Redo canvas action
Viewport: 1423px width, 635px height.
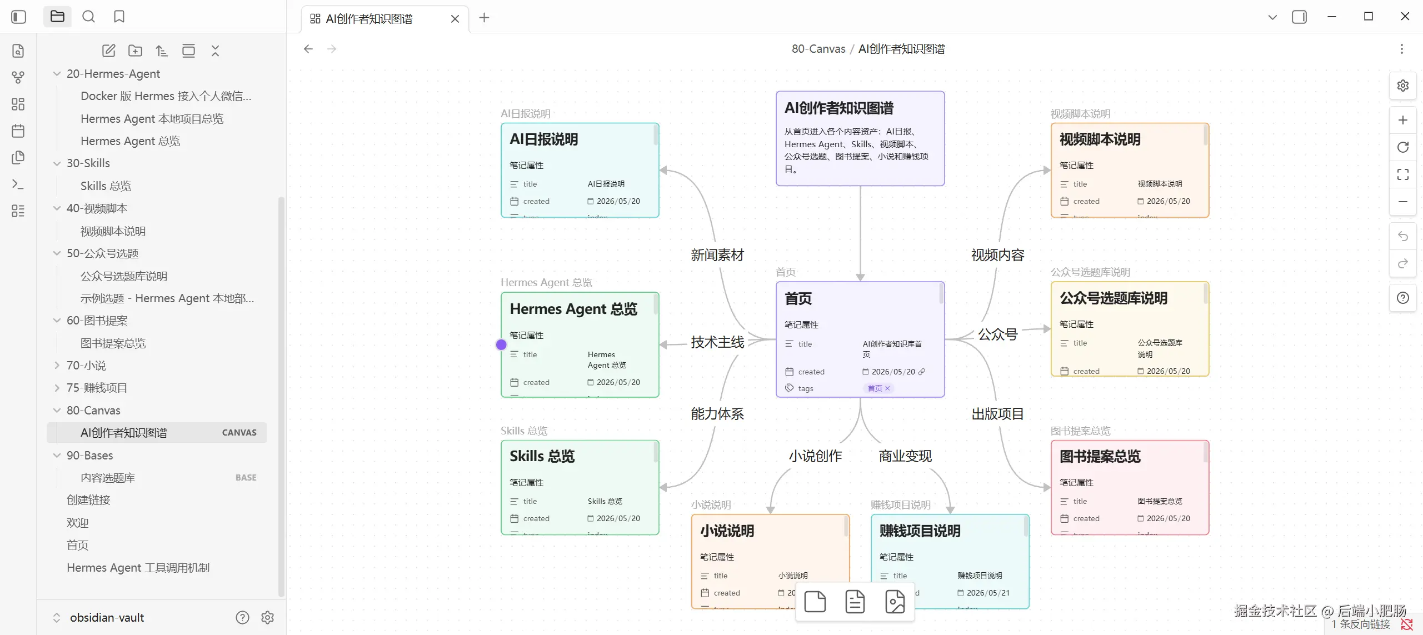pyautogui.click(x=1402, y=263)
